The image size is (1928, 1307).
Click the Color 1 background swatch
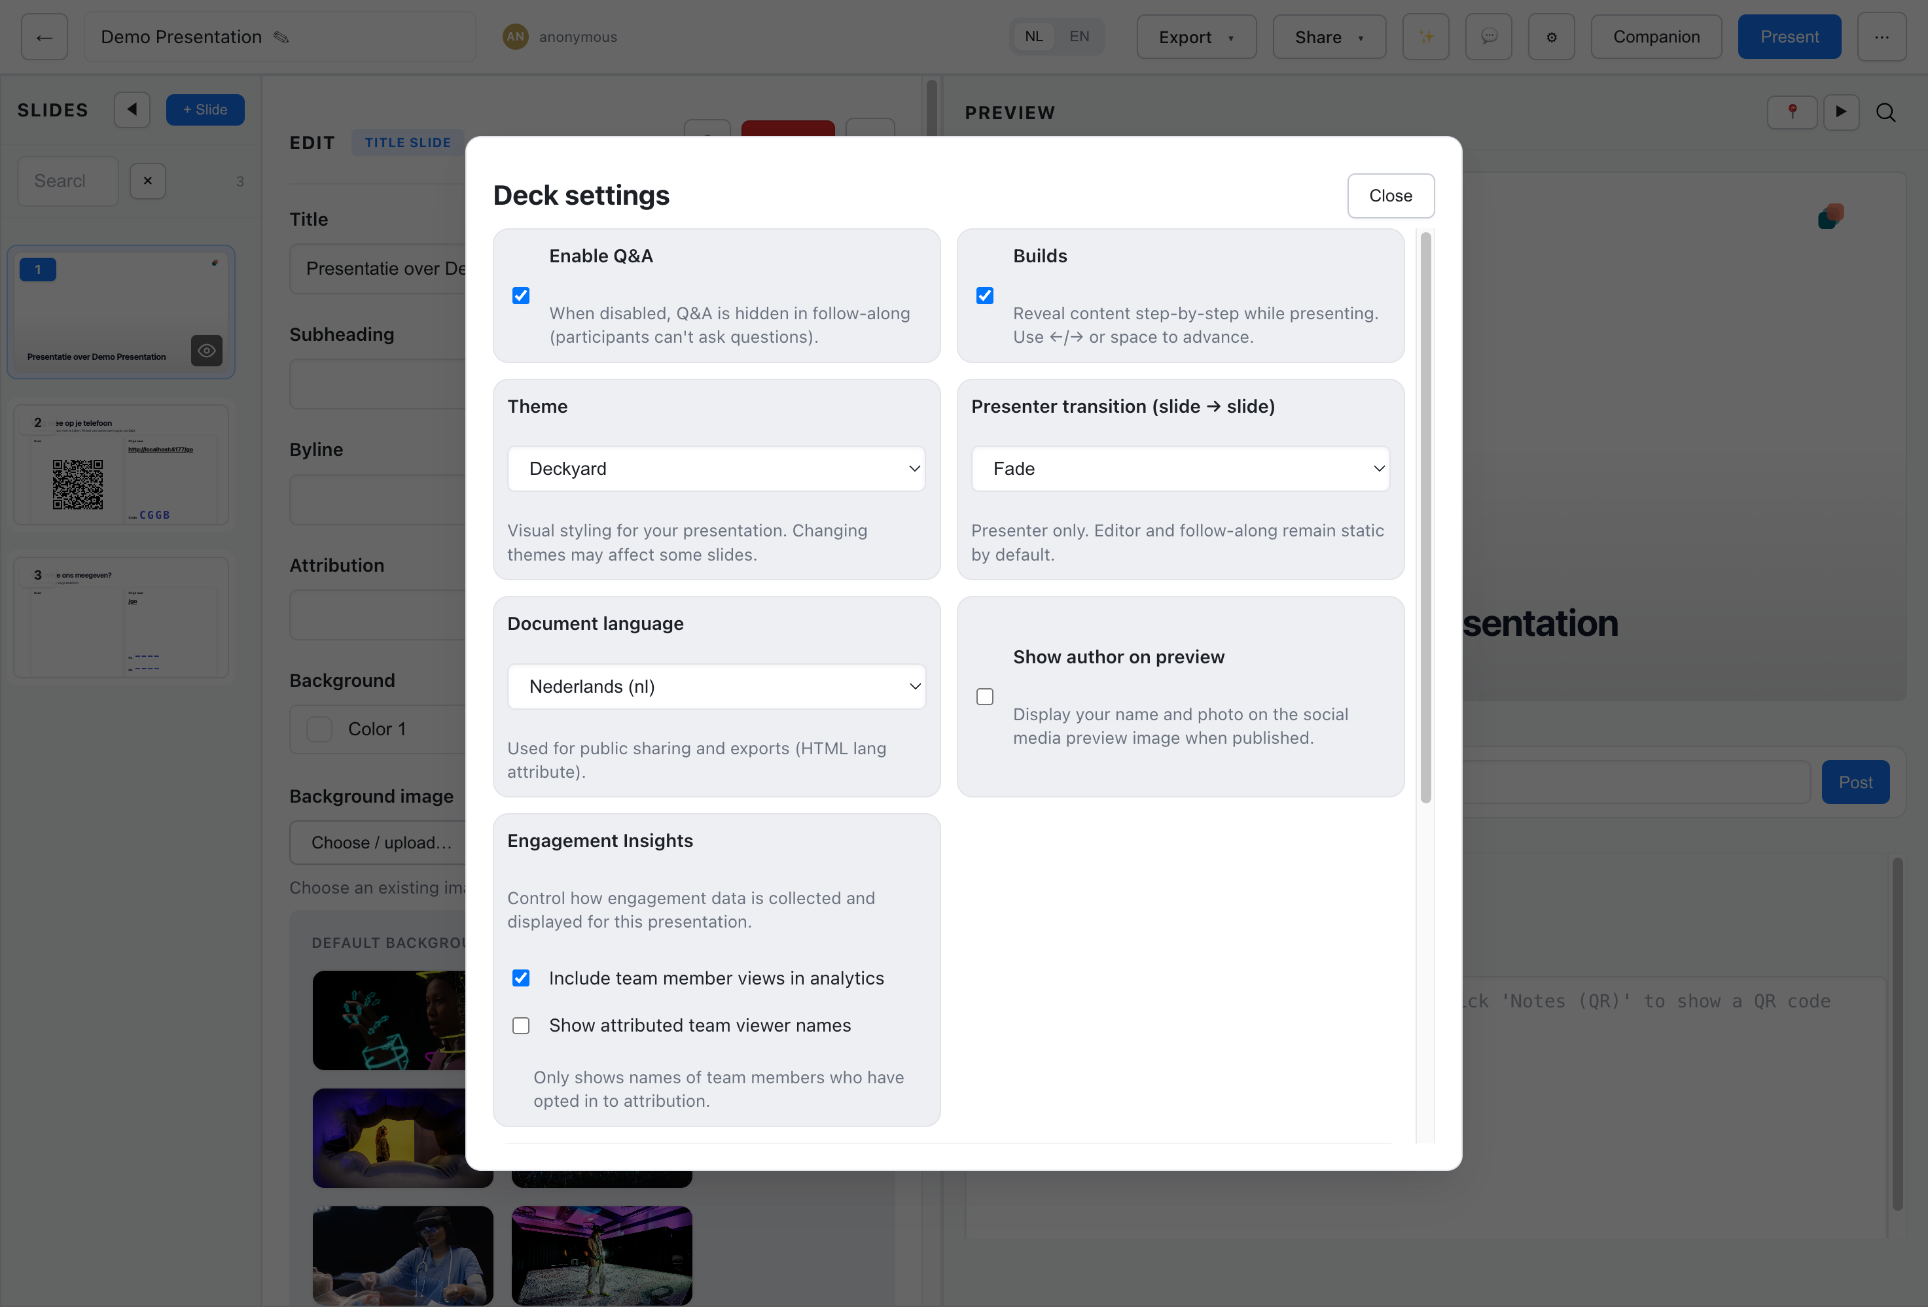(319, 729)
